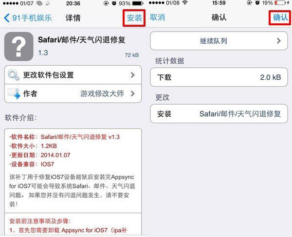292x237 pixels.
Task: Tap the question mark package icon
Action: click(19, 46)
